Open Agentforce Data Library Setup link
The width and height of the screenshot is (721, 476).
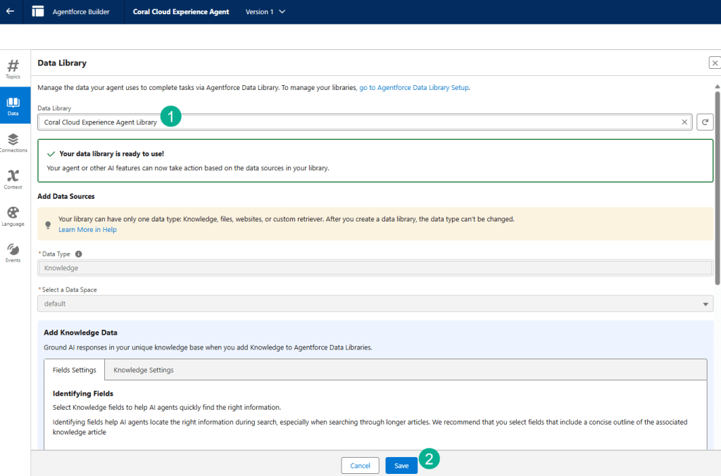click(413, 88)
